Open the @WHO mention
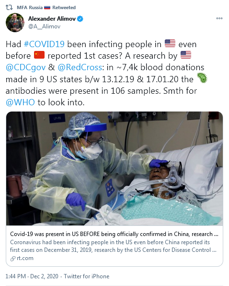This screenshot has width=229, height=286. (20, 102)
